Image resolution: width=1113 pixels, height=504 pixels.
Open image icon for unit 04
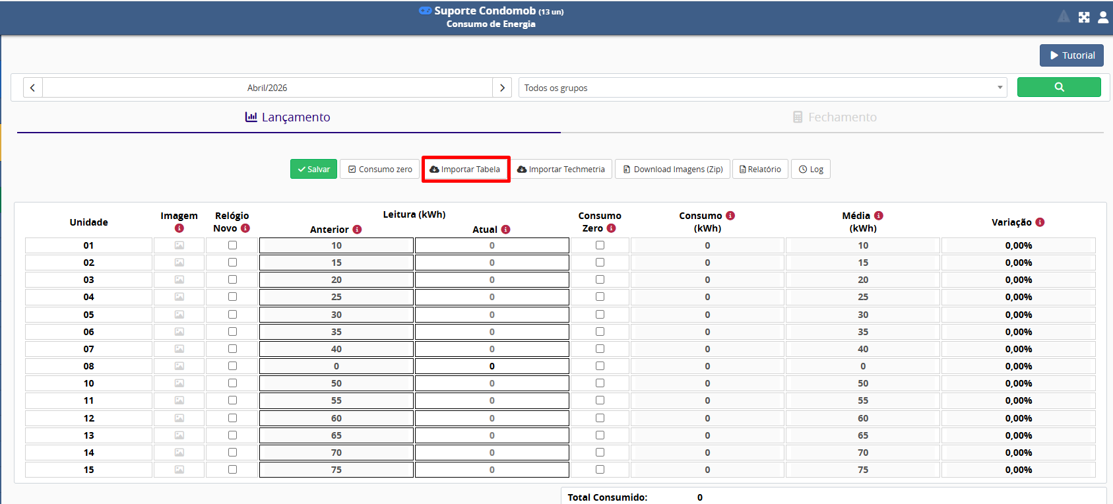179,297
